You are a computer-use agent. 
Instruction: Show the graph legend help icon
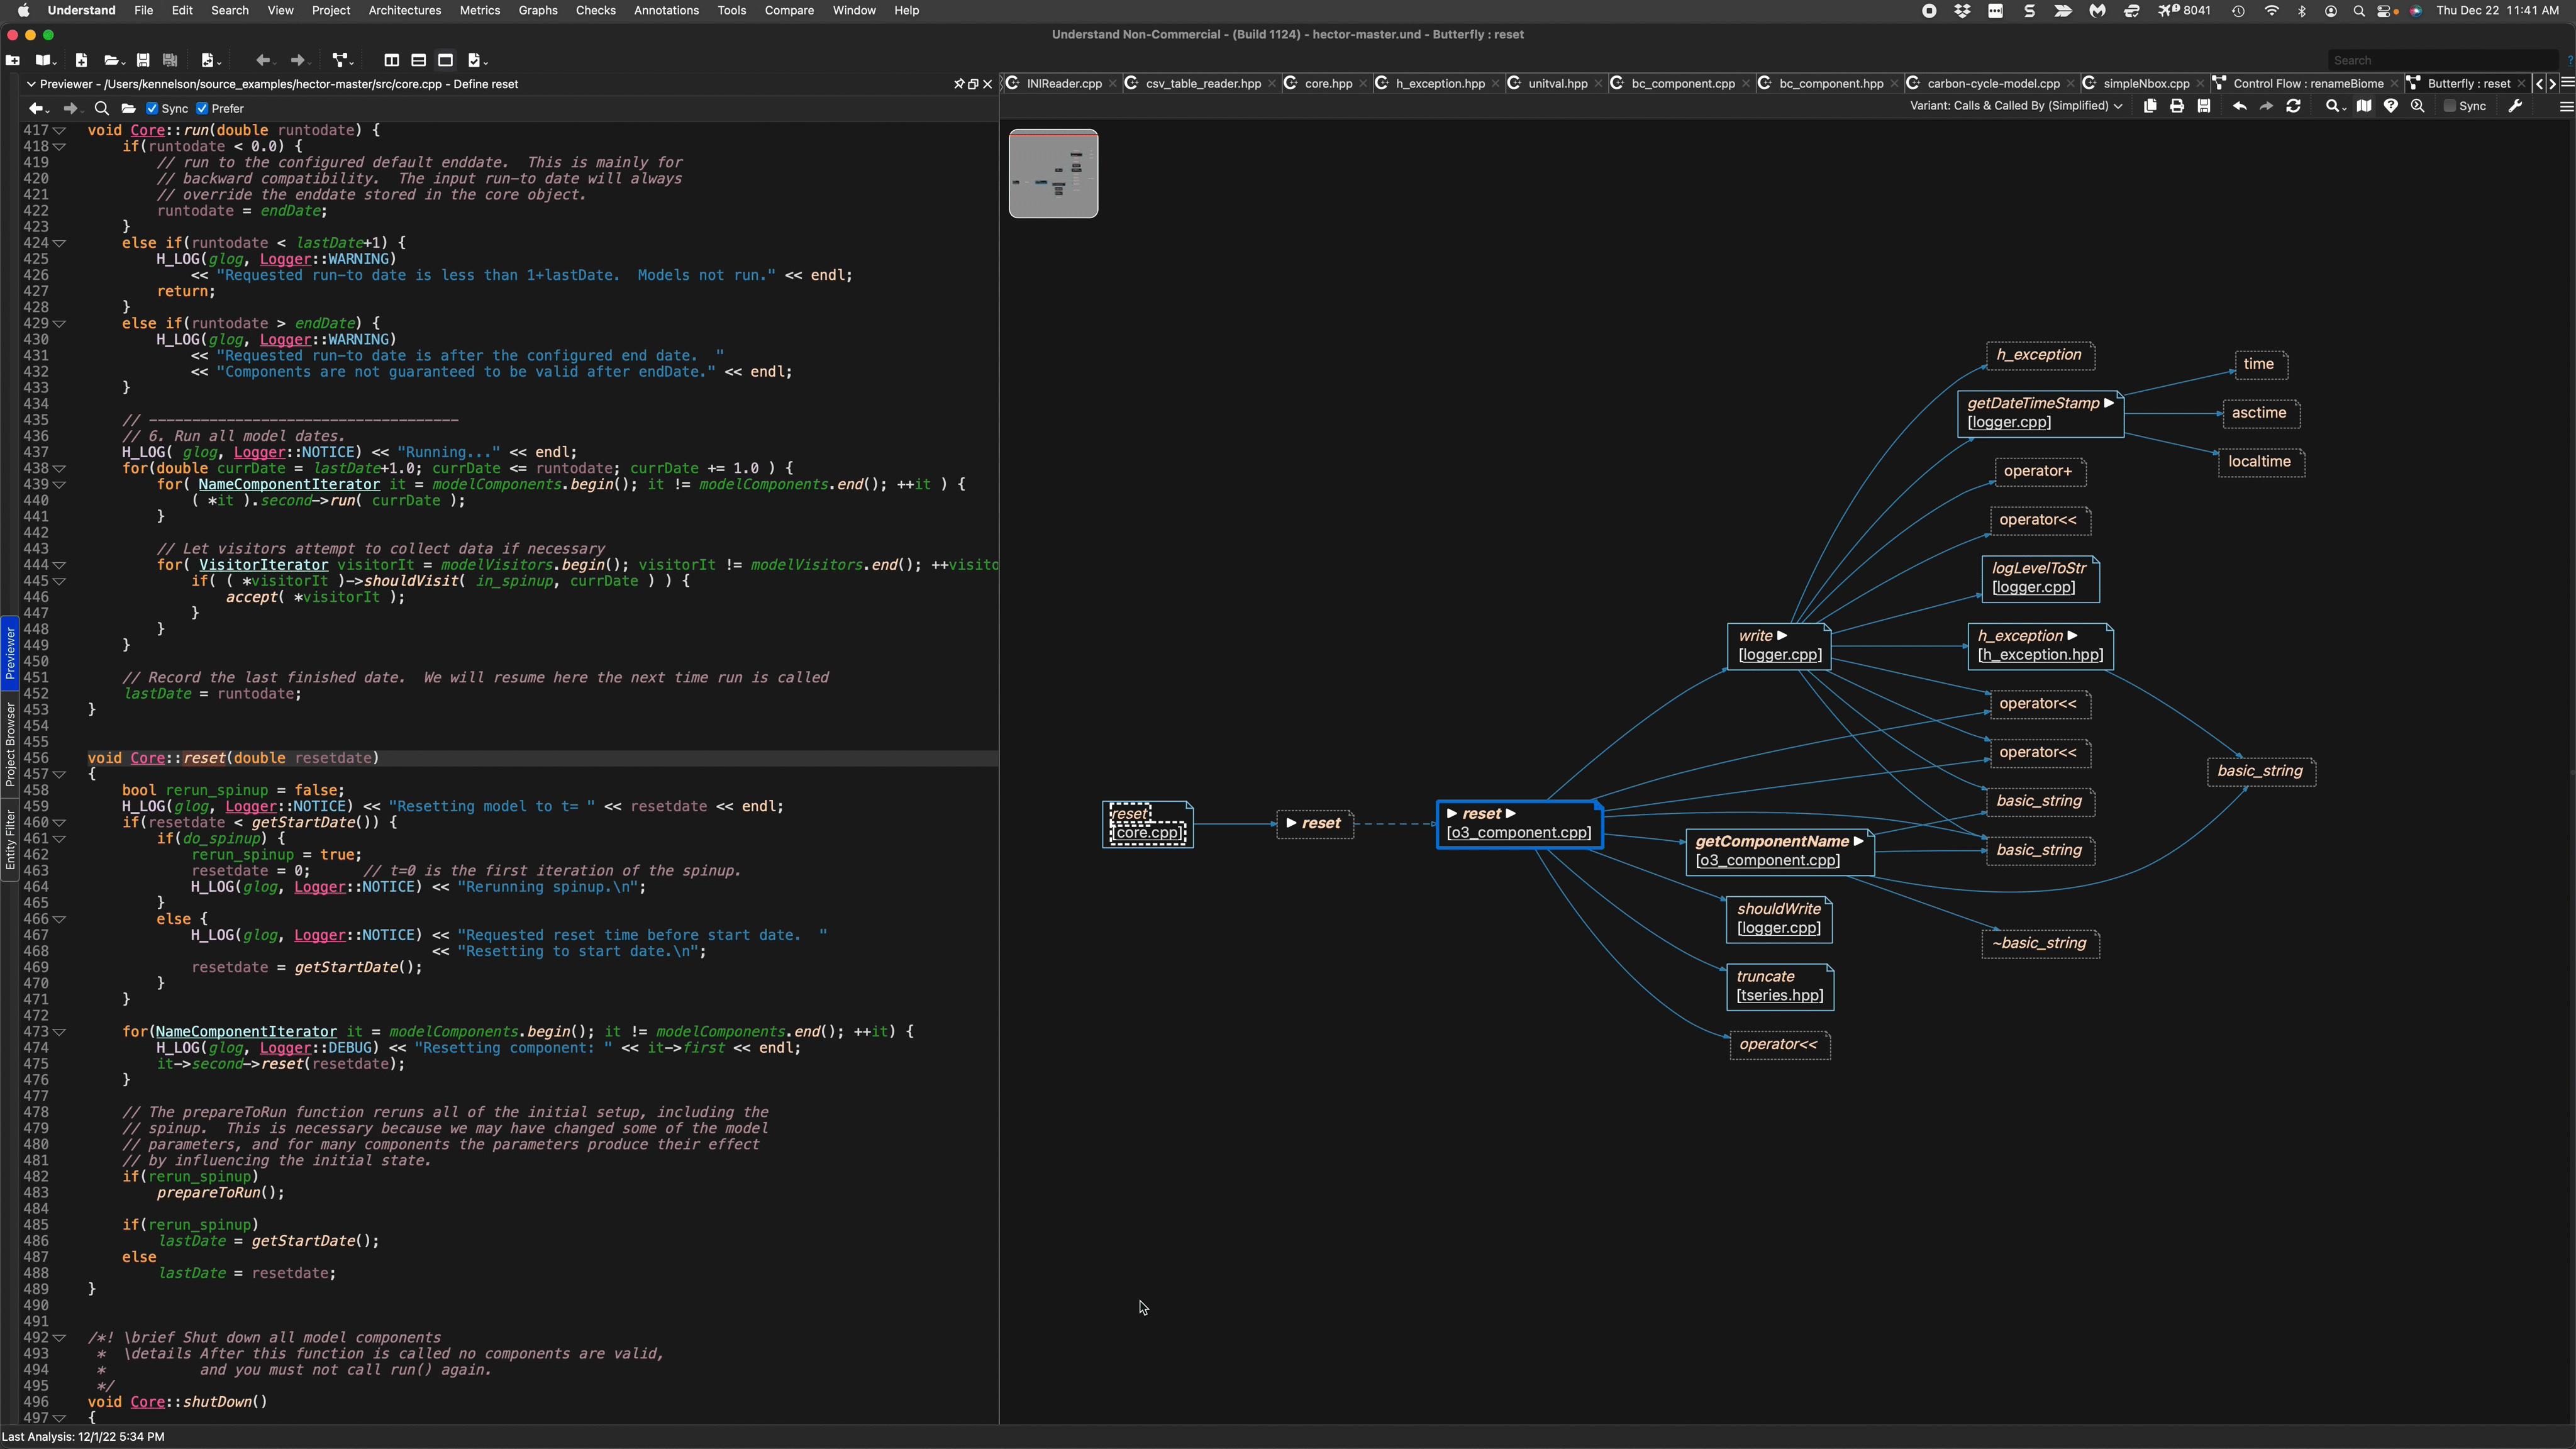(x=2391, y=106)
